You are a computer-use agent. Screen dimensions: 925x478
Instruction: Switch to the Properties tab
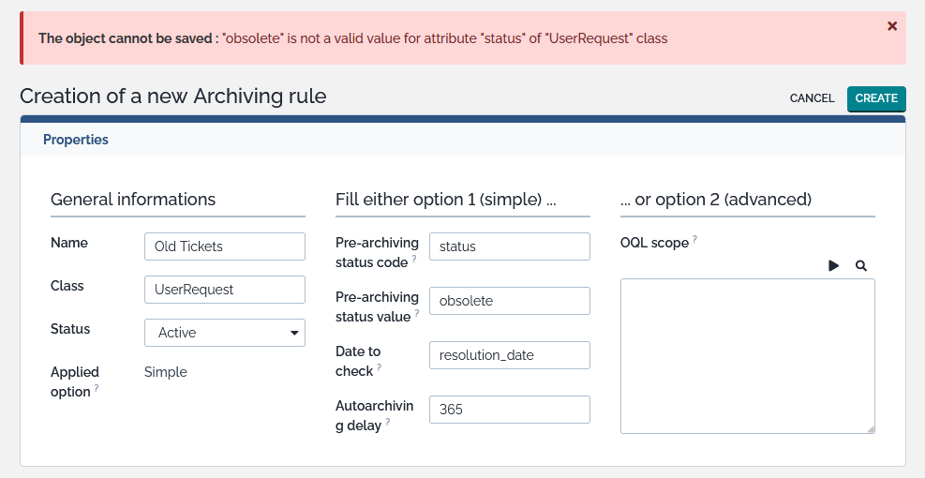pos(76,140)
